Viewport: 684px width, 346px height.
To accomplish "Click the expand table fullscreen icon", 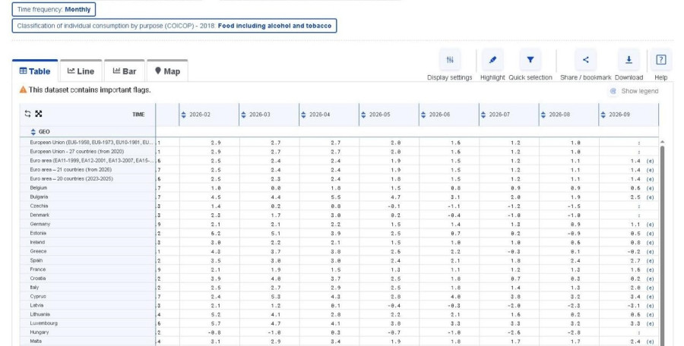I will tap(39, 114).
